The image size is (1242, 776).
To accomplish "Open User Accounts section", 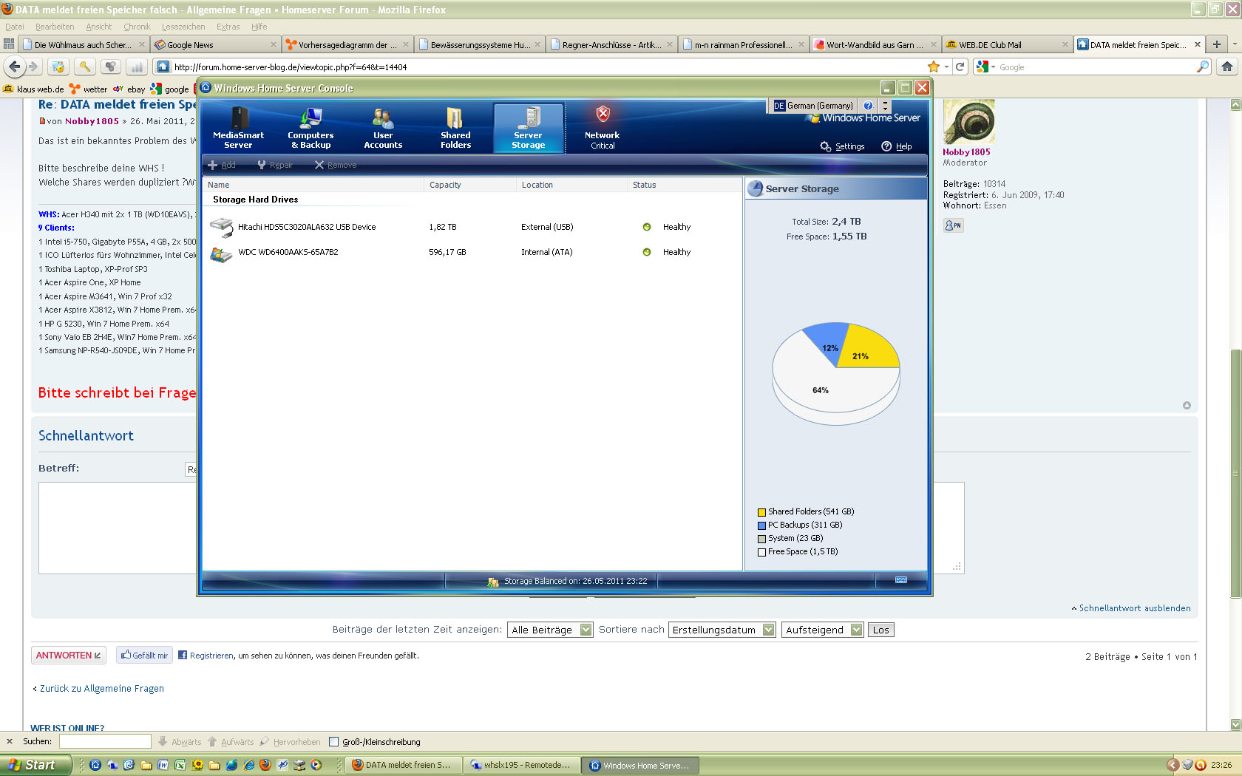I will 383,127.
